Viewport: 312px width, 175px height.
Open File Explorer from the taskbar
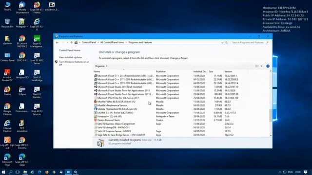tap(25, 172)
